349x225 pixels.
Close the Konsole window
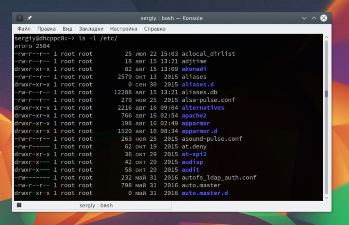[324, 18]
